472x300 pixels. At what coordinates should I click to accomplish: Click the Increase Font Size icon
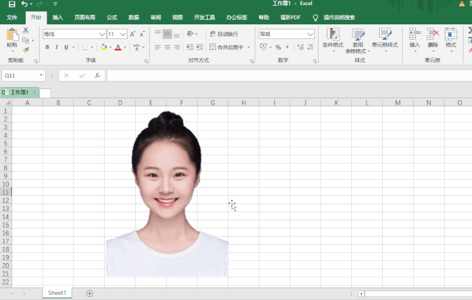[x=133, y=34]
